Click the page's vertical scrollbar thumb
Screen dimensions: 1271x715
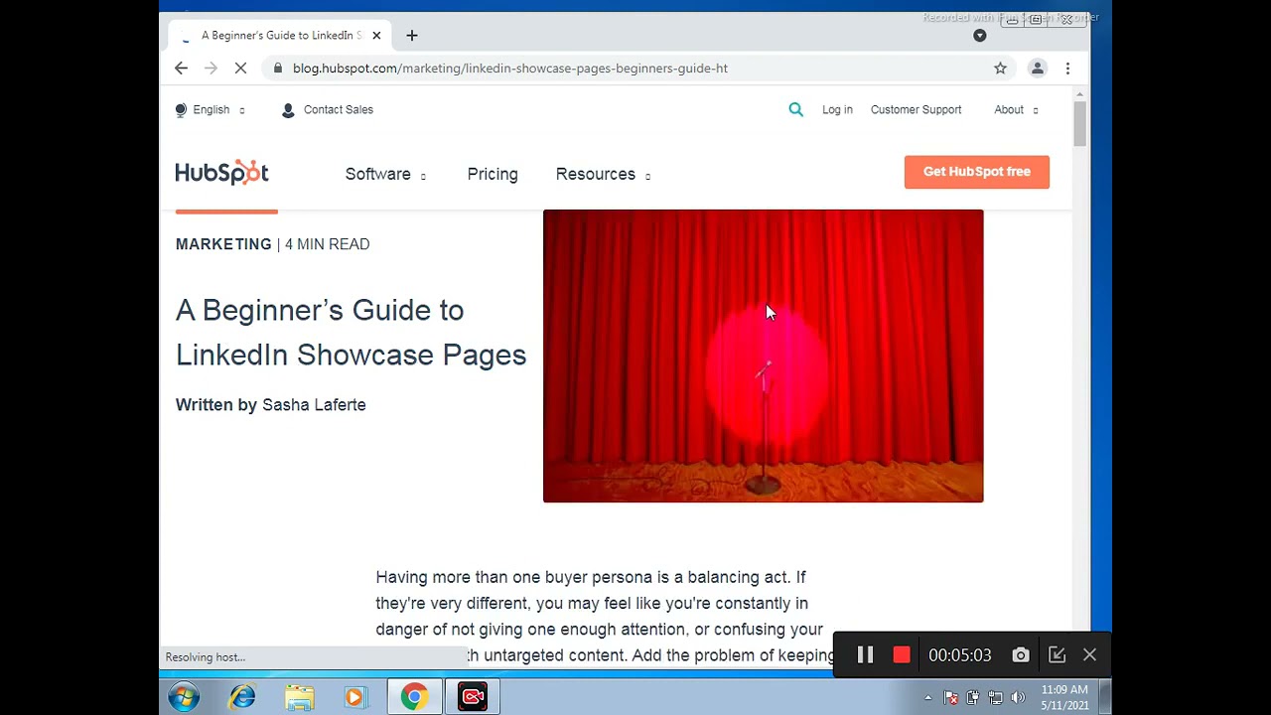tap(1080, 124)
